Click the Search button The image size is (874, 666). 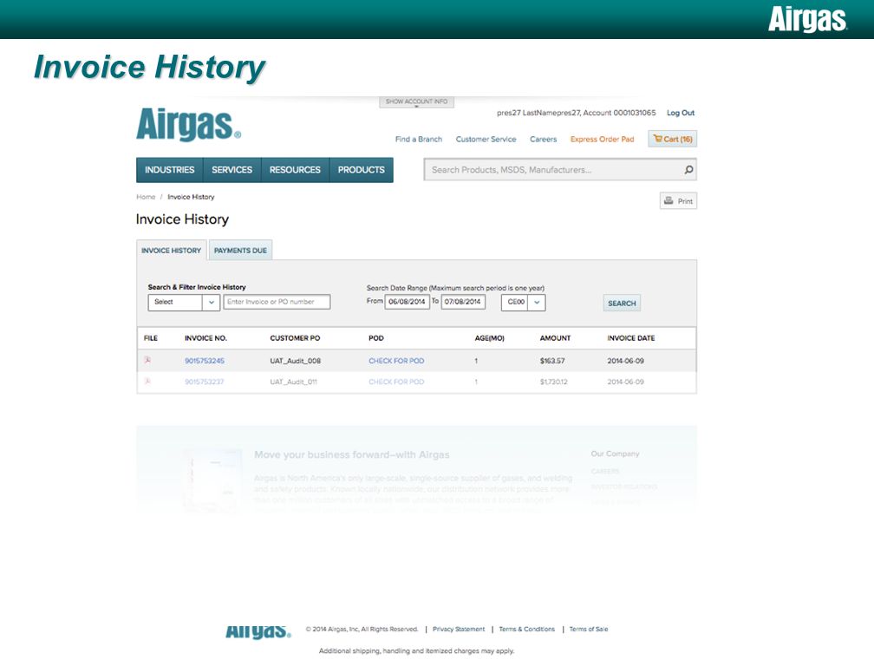[622, 304]
